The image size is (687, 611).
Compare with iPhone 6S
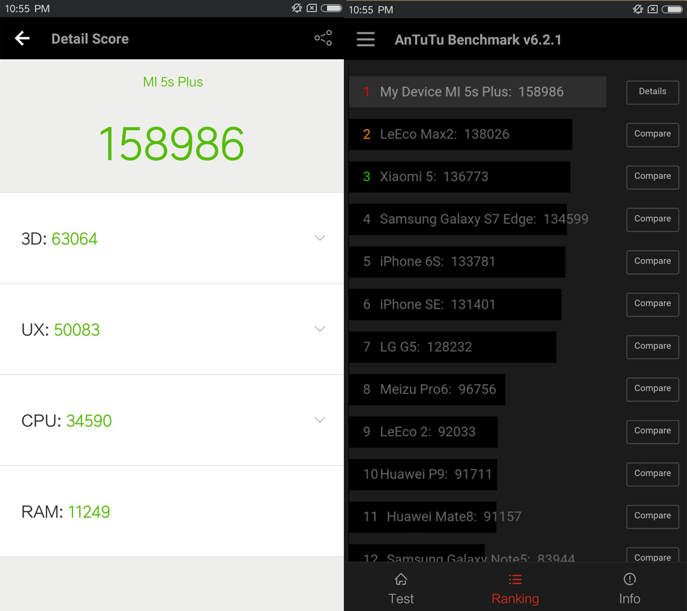coord(653,262)
